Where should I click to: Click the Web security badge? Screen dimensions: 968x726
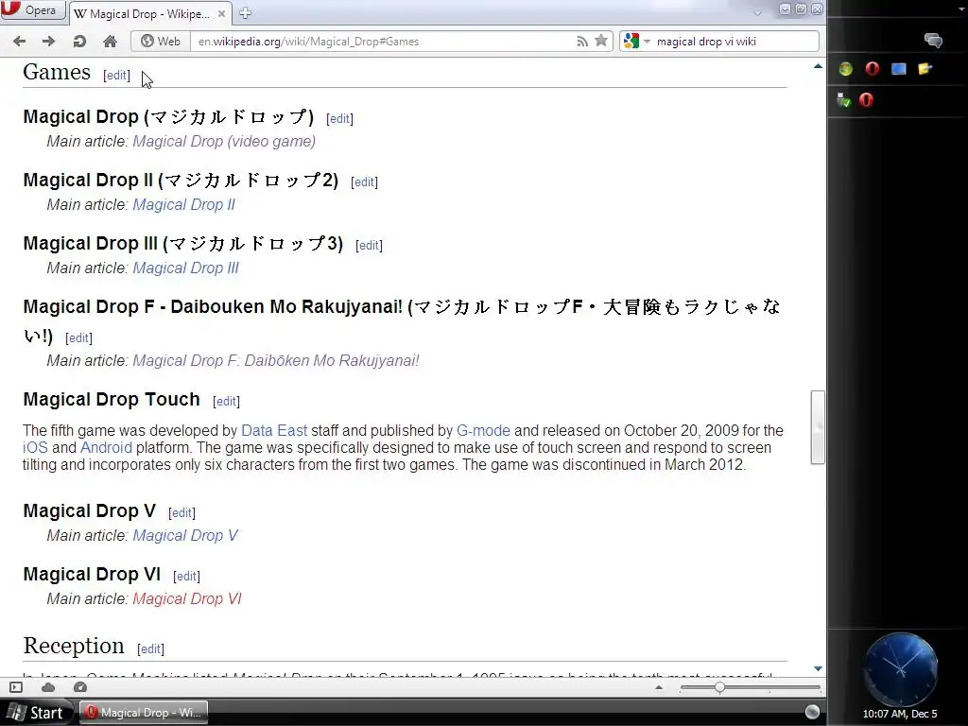[161, 42]
